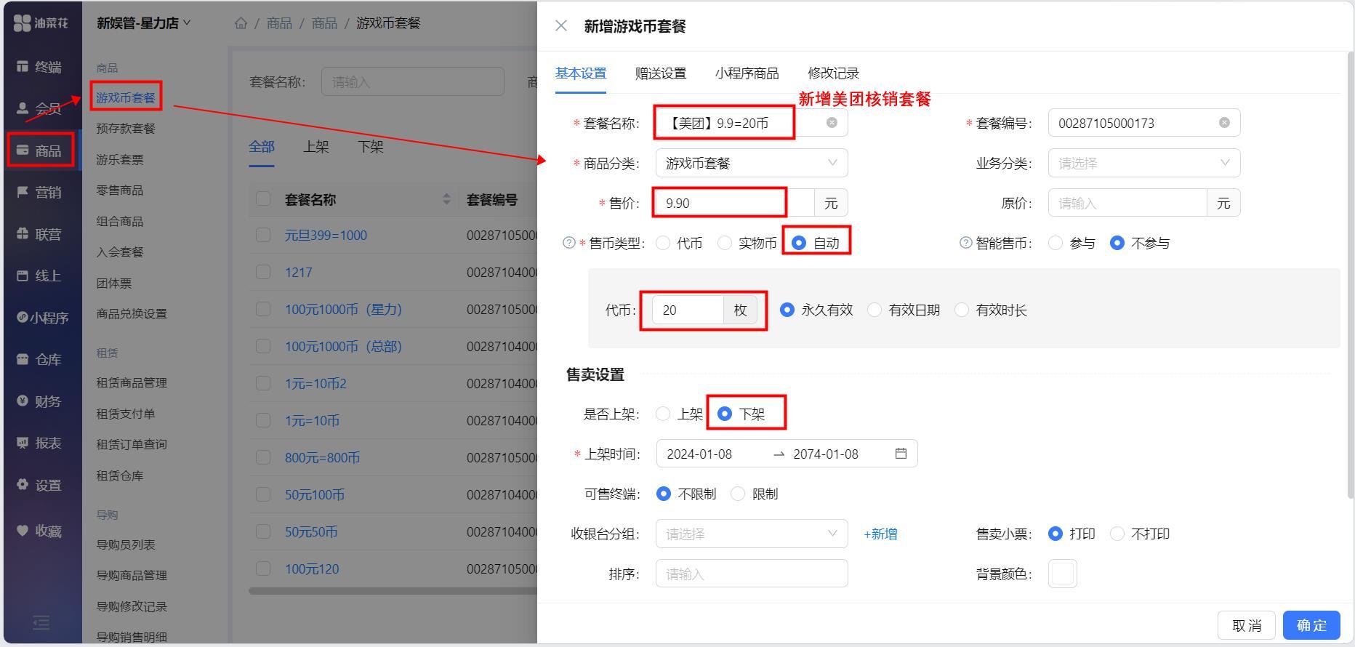
Task: Clear the 套餐名称 field with its clear icon
Action: [x=832, y=123]
